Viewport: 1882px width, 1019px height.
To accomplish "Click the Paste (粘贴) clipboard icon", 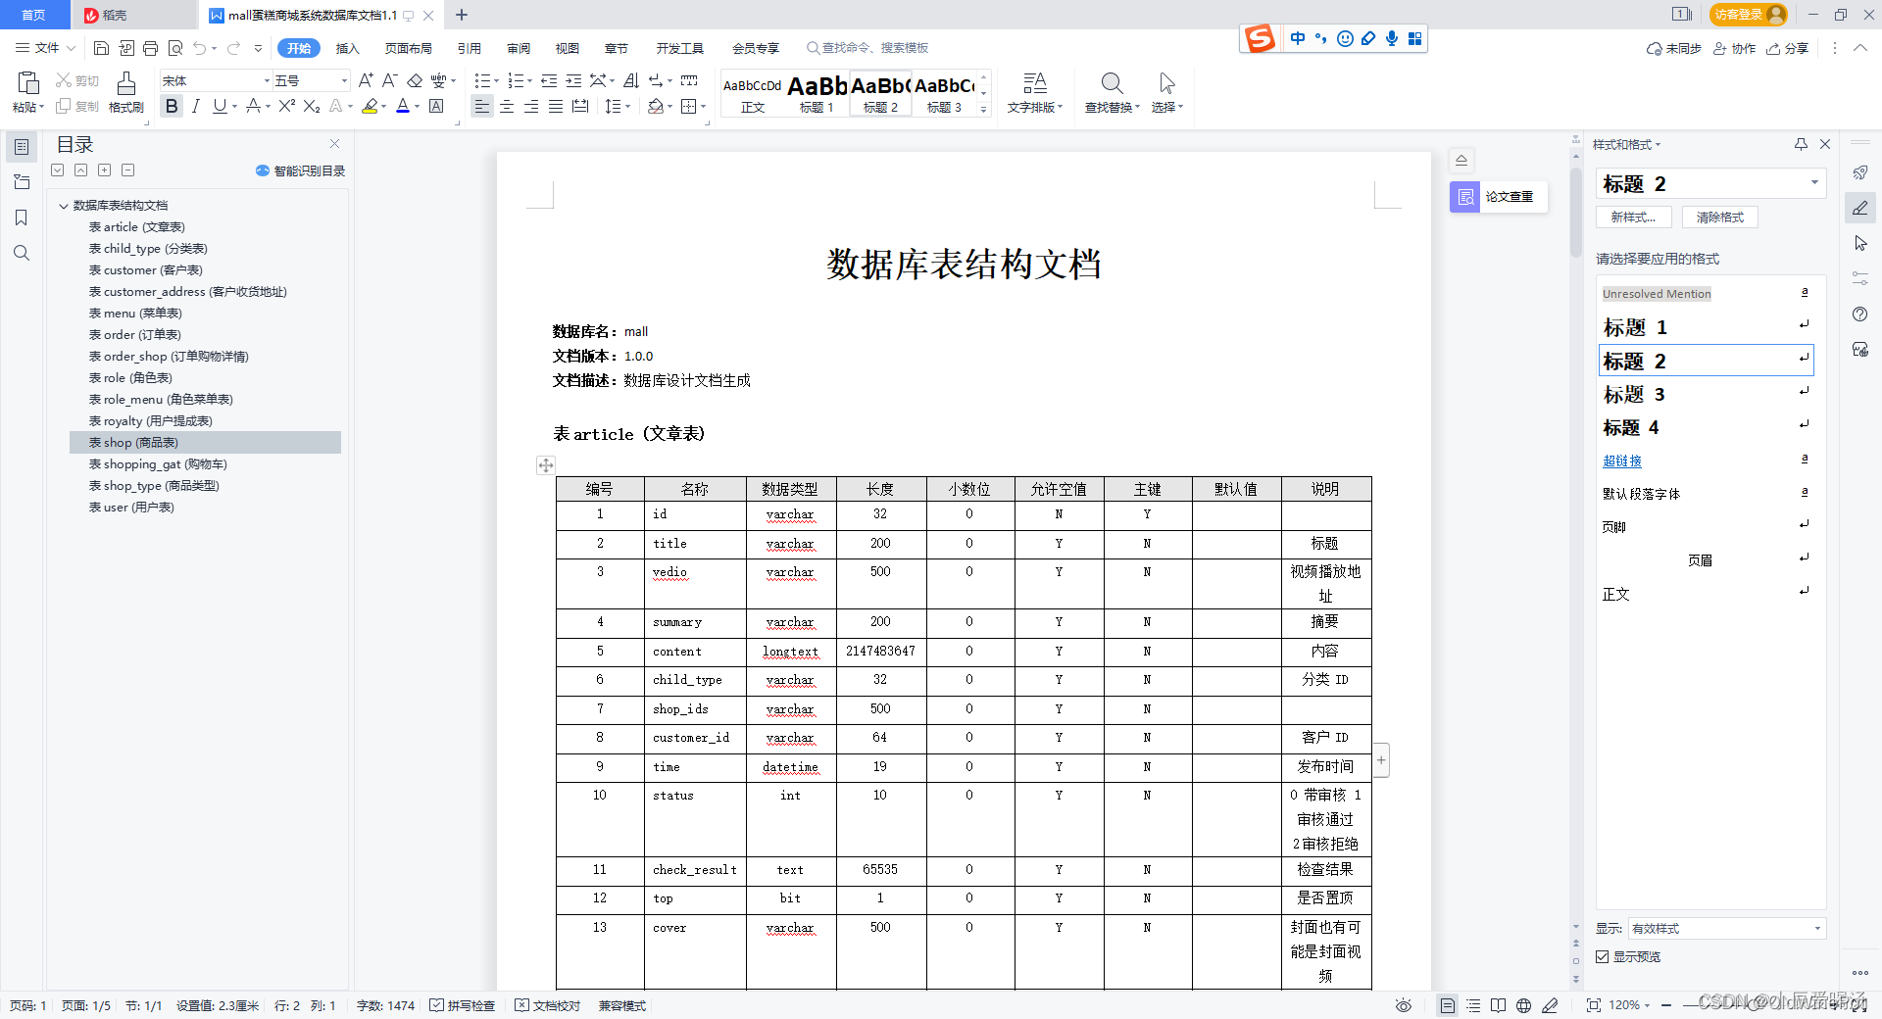I will [27, 83].
